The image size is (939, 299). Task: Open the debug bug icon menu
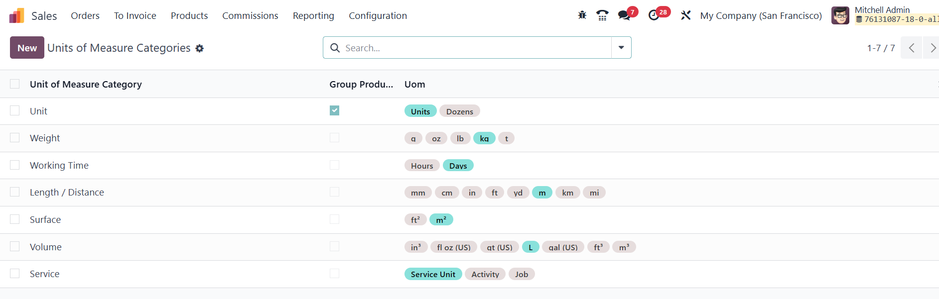point(582,15)
